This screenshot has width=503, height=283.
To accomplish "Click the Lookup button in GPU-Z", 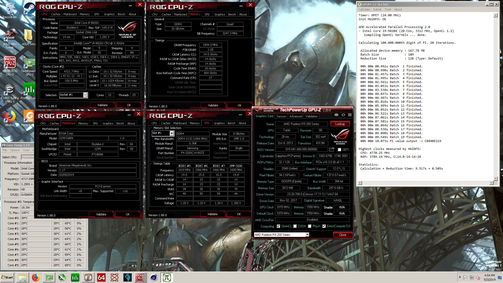I will [x=340, y=124].
